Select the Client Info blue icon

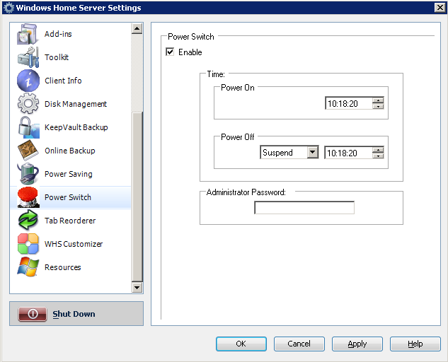(28, 81)
